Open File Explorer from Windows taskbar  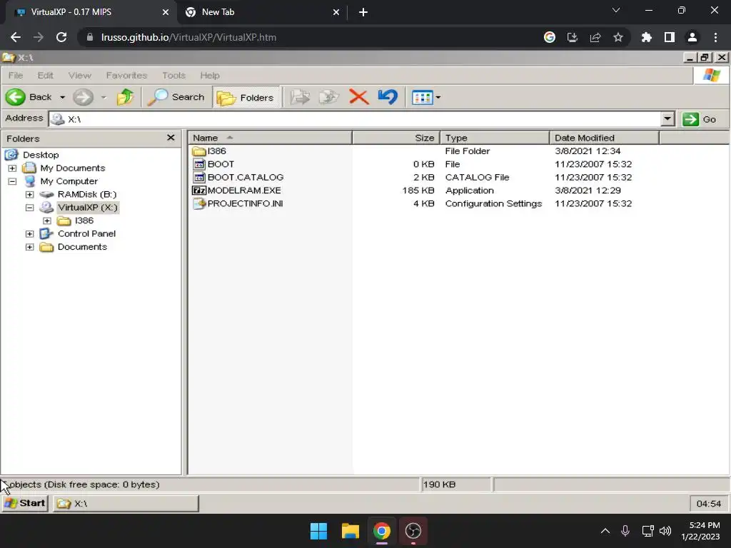point(350,531)
